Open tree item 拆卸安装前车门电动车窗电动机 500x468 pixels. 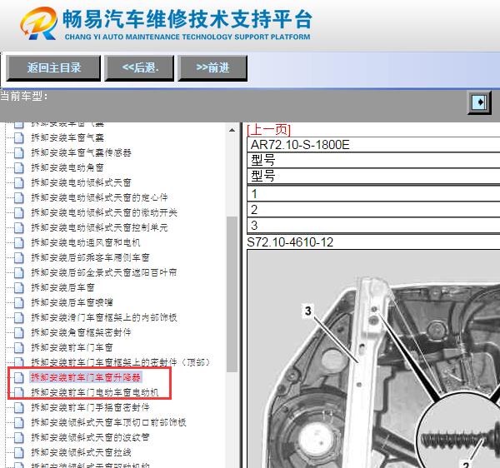pos(95,392)
